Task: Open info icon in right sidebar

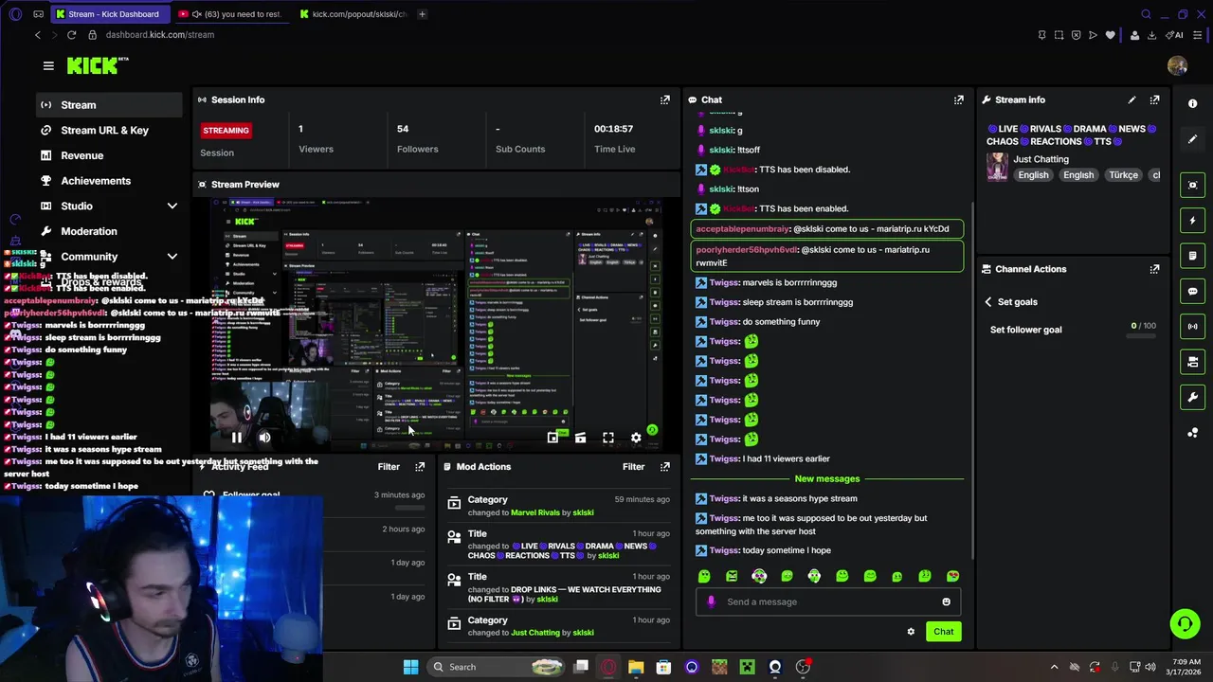Action: [x=1192, y=103]
